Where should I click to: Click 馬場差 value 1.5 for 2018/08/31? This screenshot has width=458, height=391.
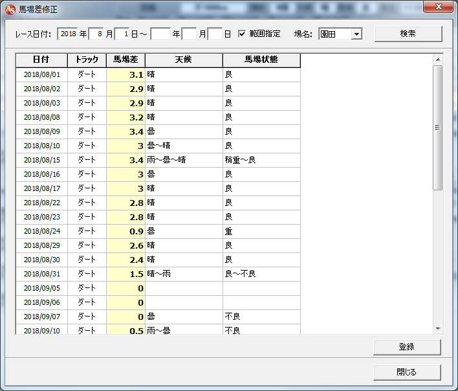click(125, 274)
